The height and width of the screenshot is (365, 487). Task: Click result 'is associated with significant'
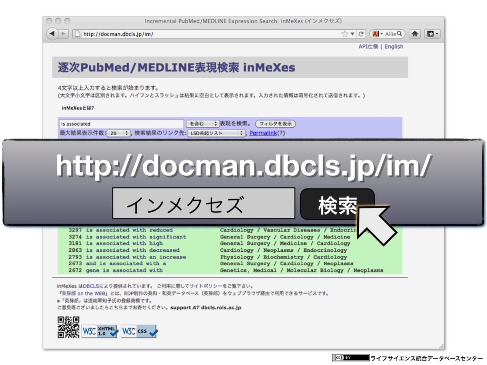coord(136,237)
